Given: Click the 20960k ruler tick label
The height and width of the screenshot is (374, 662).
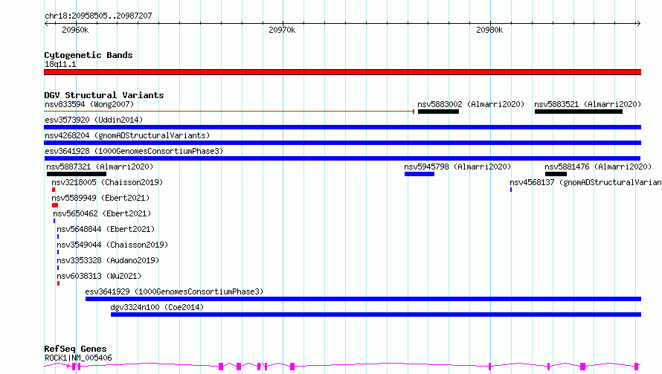Looking at the screenshot, I should [75, 30].
